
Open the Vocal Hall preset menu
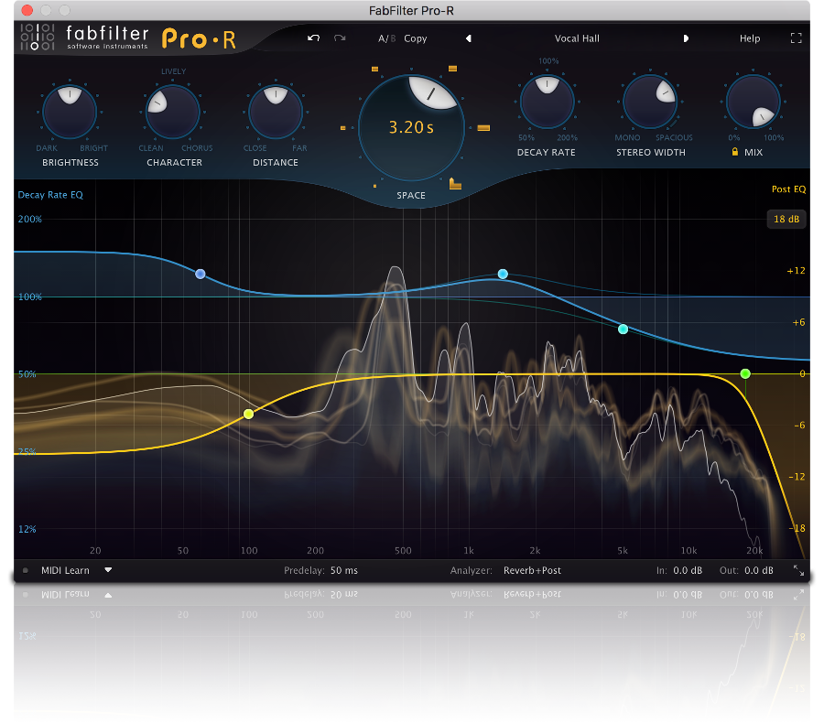point(577,38)
